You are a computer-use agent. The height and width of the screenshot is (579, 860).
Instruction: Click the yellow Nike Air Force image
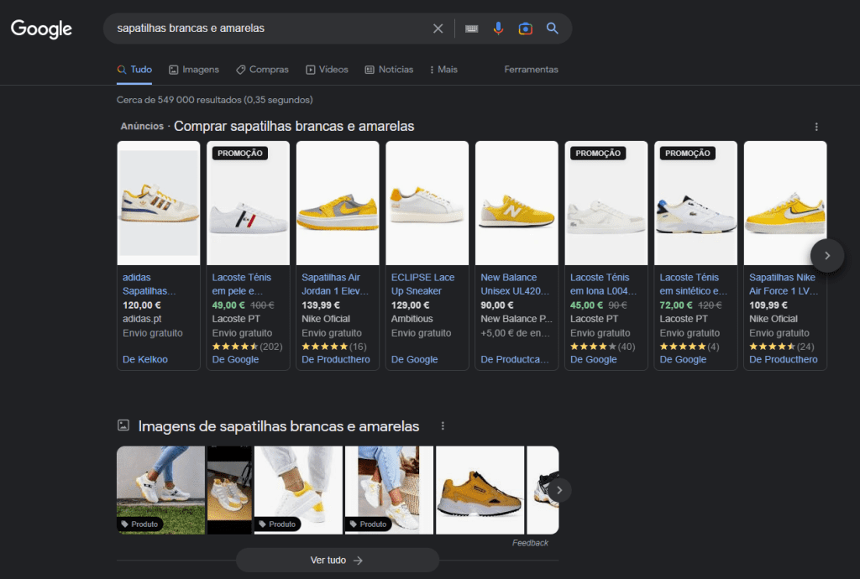785,203
